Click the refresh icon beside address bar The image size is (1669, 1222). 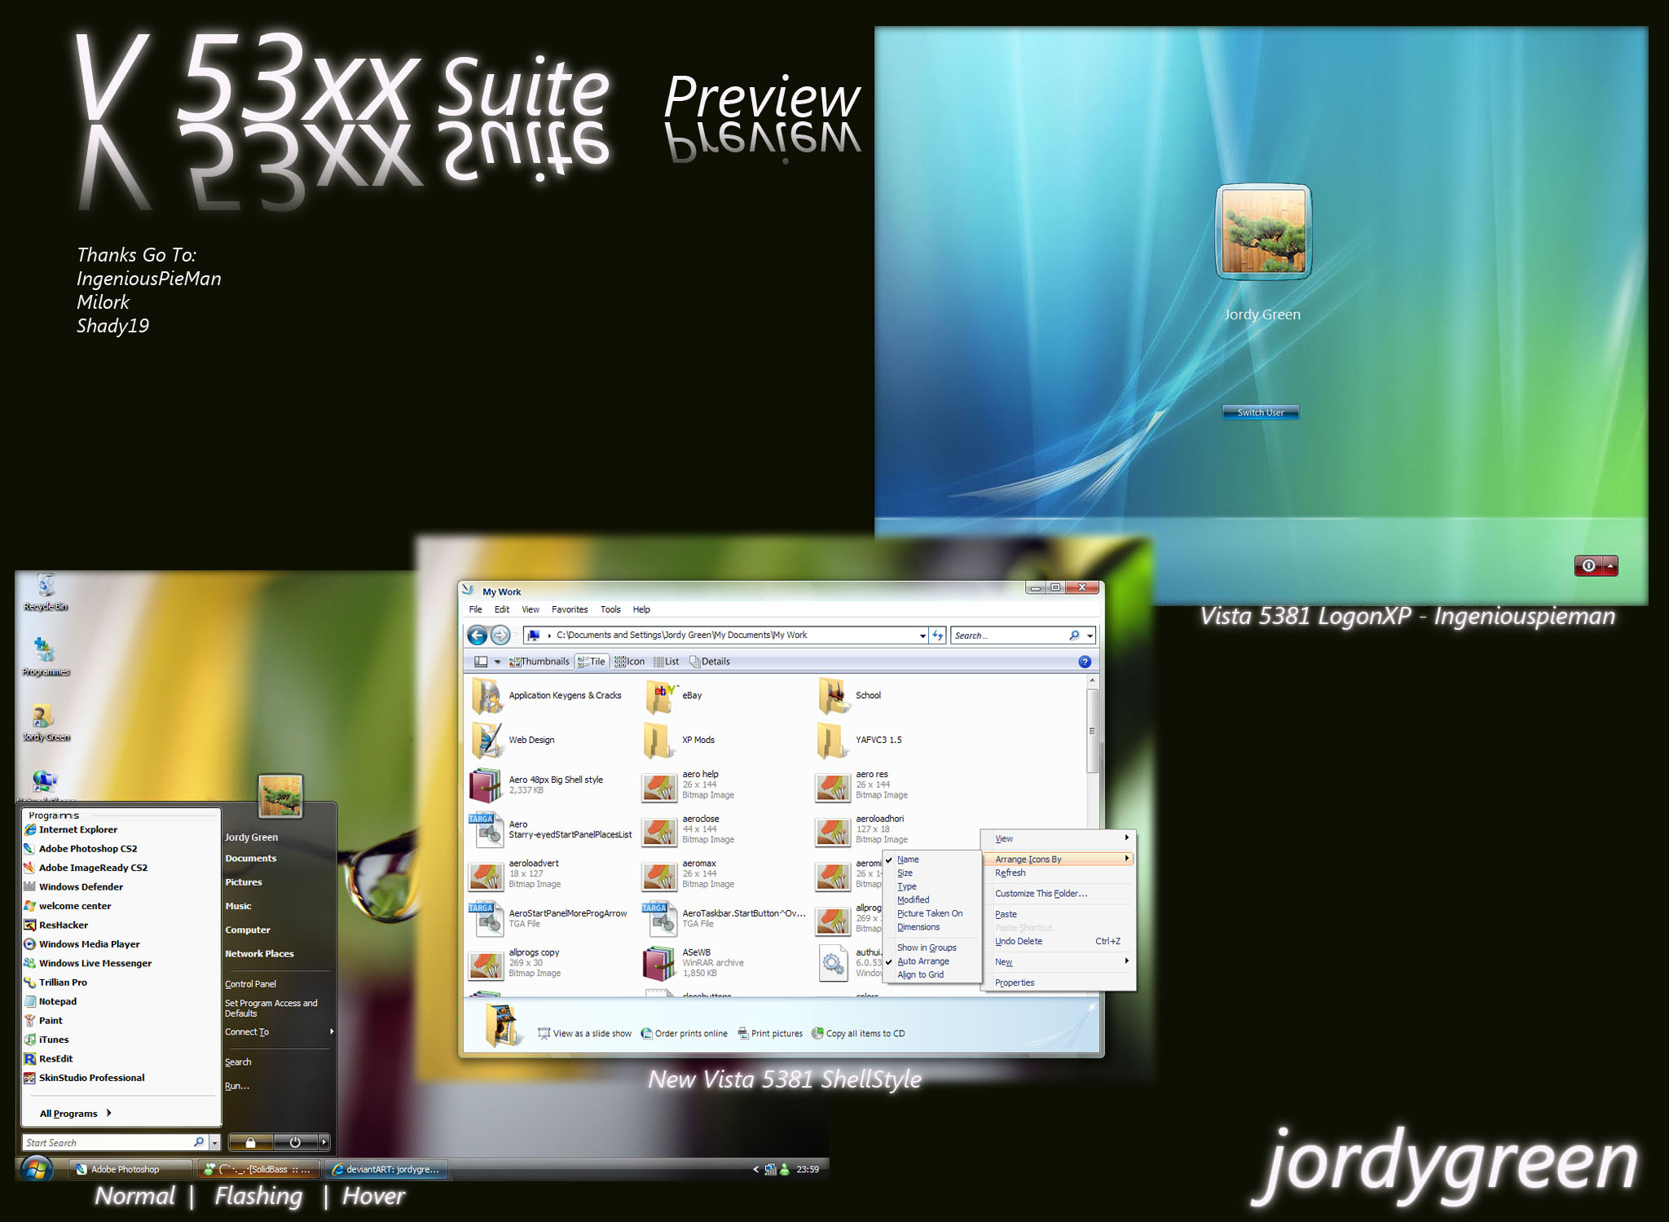pos(938,635)
